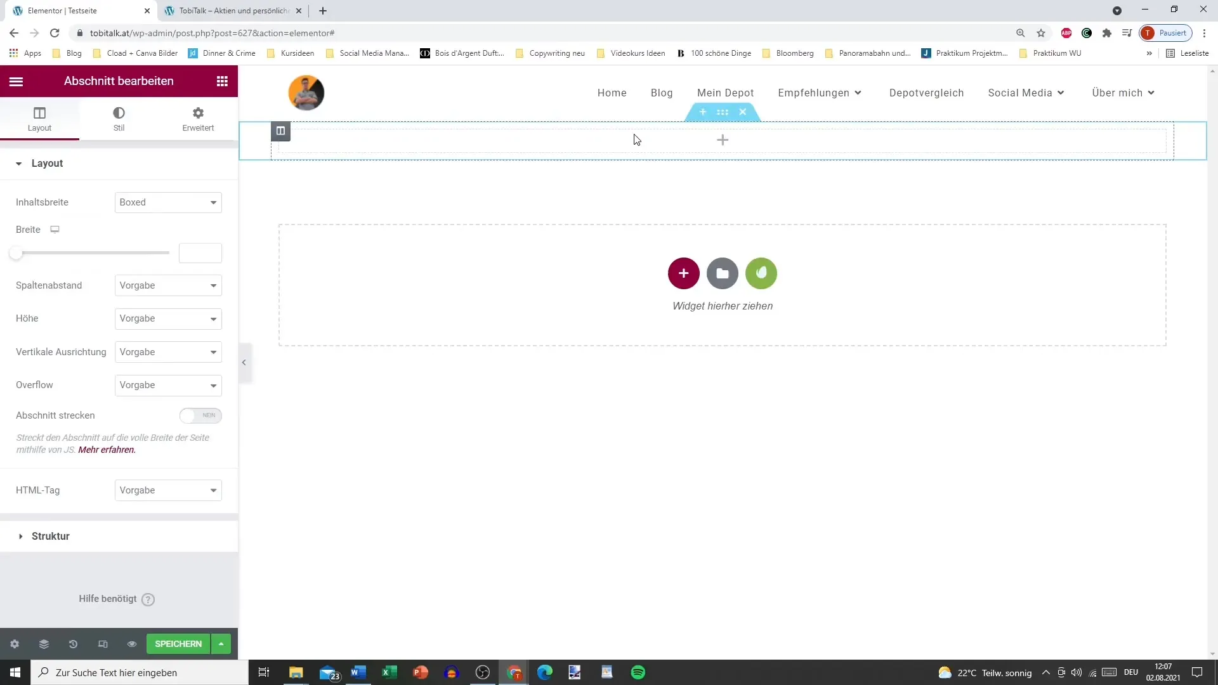Open the Bloomberg bookmark folder

pyautogui.click(x=788, y=53)
